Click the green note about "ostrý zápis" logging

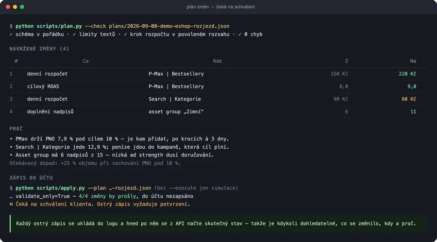pos(218,224)
